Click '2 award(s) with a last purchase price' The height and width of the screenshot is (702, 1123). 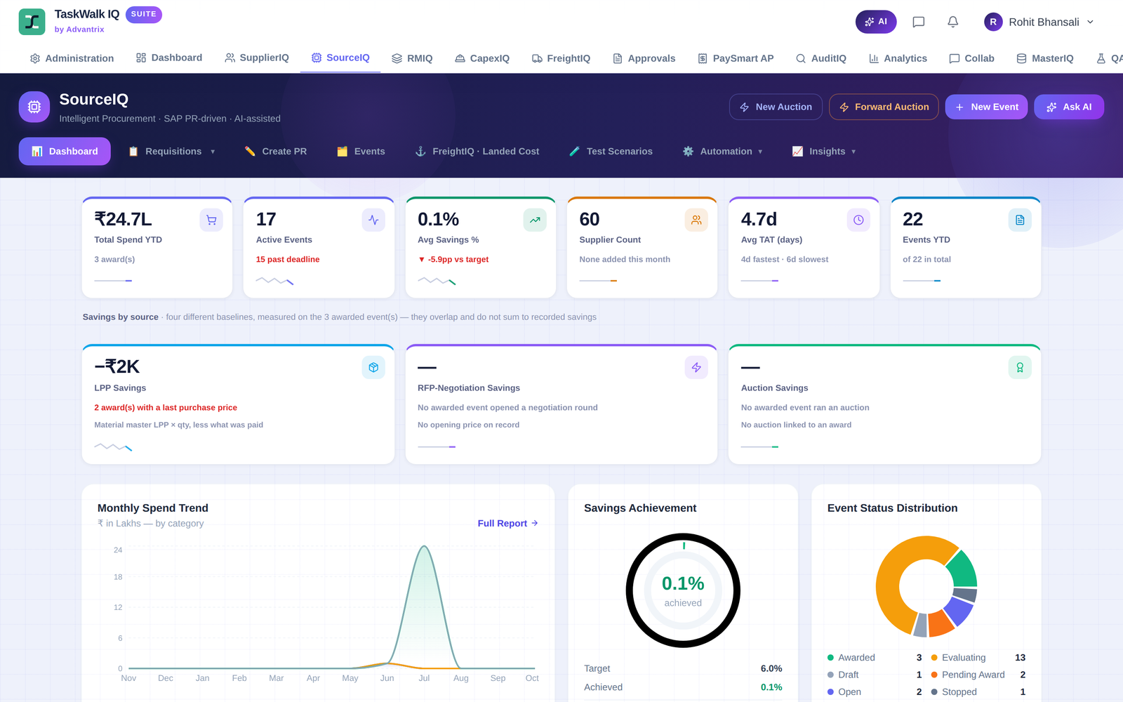click(x=166, y=408)
